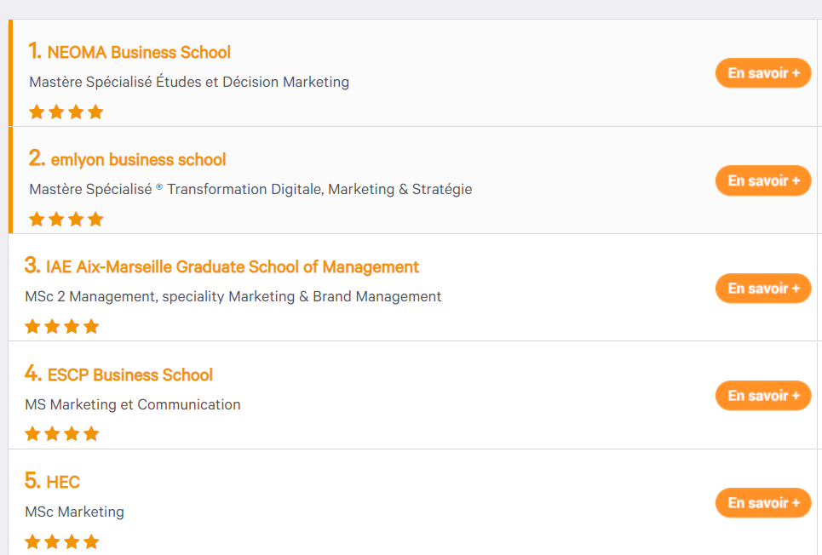Viewport: 822px width, 555px height.
Task: Click the first star under IAE Aix-Marseille
Action: pyautogui.click(x=32, y=327)
